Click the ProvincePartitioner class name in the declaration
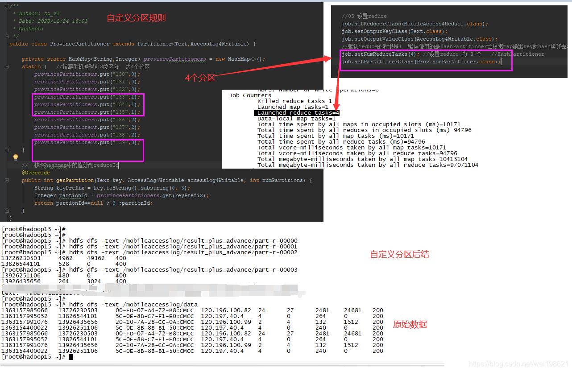The width and height of the screenshot is (572, 372). (79, 44)
